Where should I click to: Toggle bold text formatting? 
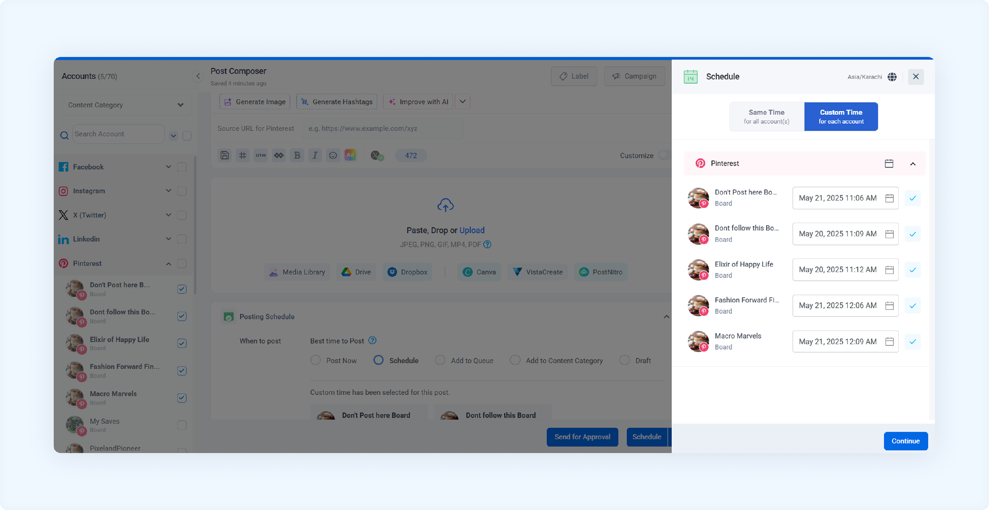click(x=297, y=155)
